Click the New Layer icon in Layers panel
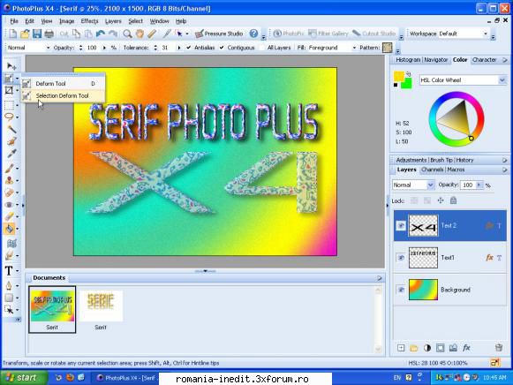 coord(401,348)
